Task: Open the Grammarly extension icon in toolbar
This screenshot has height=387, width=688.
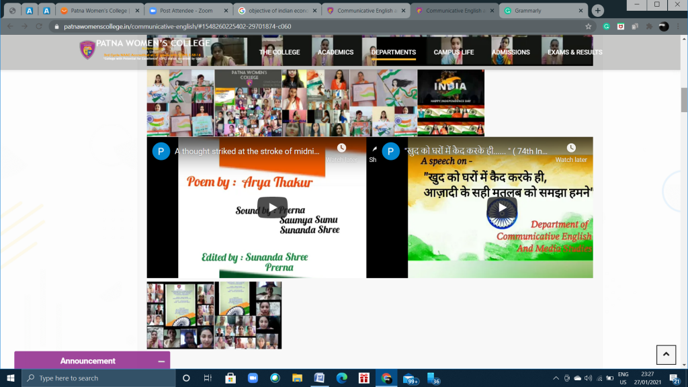Action: coord(606,26)
